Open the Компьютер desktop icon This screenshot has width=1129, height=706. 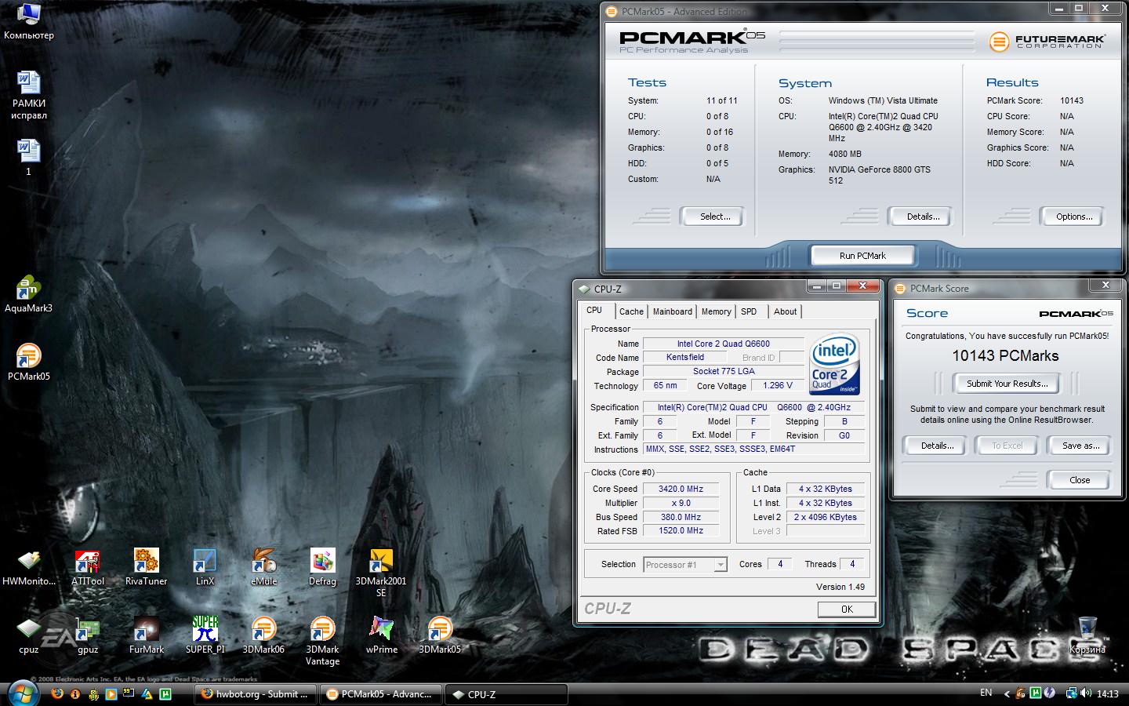pos(28,21)
